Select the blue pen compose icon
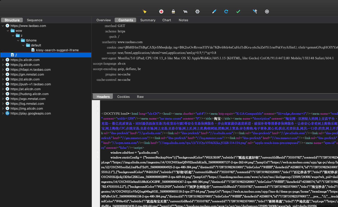338x207 pixels. pos(214,12)
